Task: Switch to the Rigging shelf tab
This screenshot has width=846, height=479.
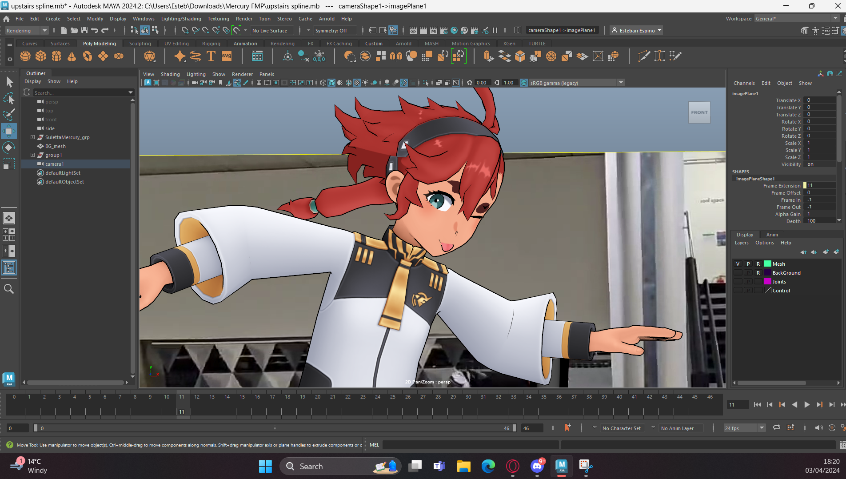Action: click(211, 44)
